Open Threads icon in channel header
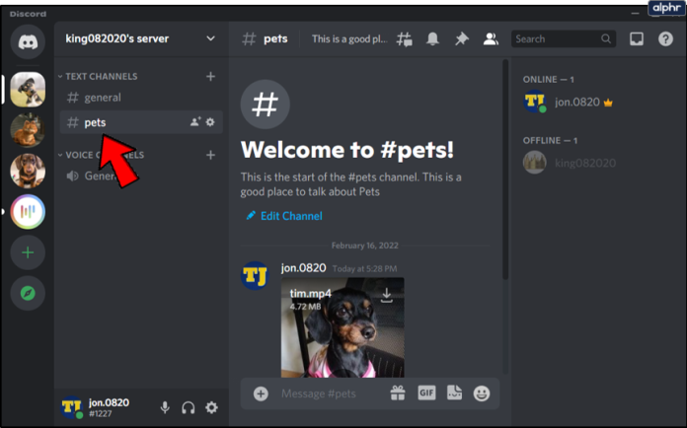The height and width of the screenshot is (428, 687). [x=404, y=39]
